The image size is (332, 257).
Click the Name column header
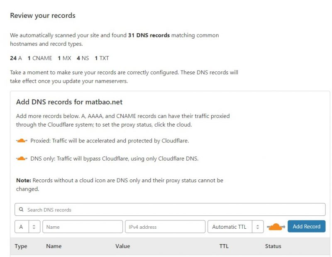tap(54, 246)
